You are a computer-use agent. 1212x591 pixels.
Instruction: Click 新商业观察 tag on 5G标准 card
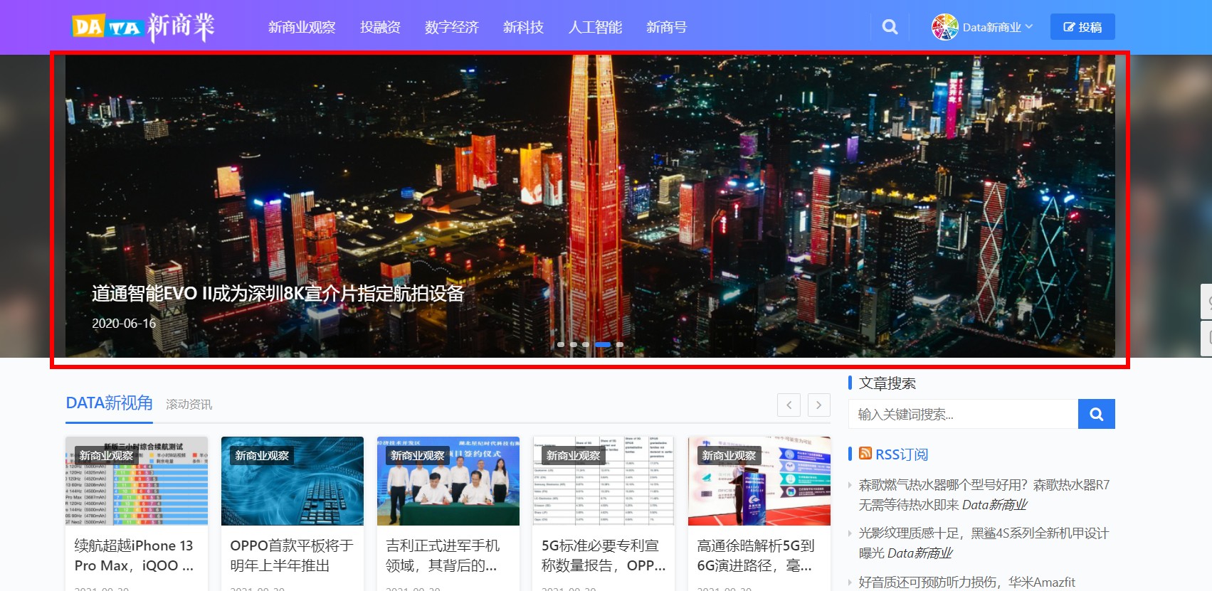pos(573,455)
